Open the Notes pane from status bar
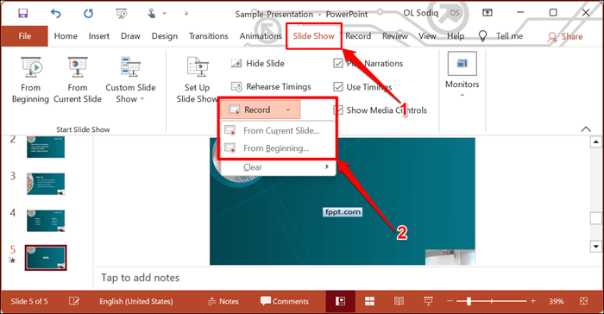This screenshot has width=604, height=314. point(223,301)
